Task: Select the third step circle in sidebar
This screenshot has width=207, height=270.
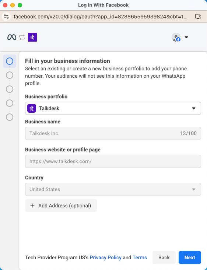Action: 10,89
